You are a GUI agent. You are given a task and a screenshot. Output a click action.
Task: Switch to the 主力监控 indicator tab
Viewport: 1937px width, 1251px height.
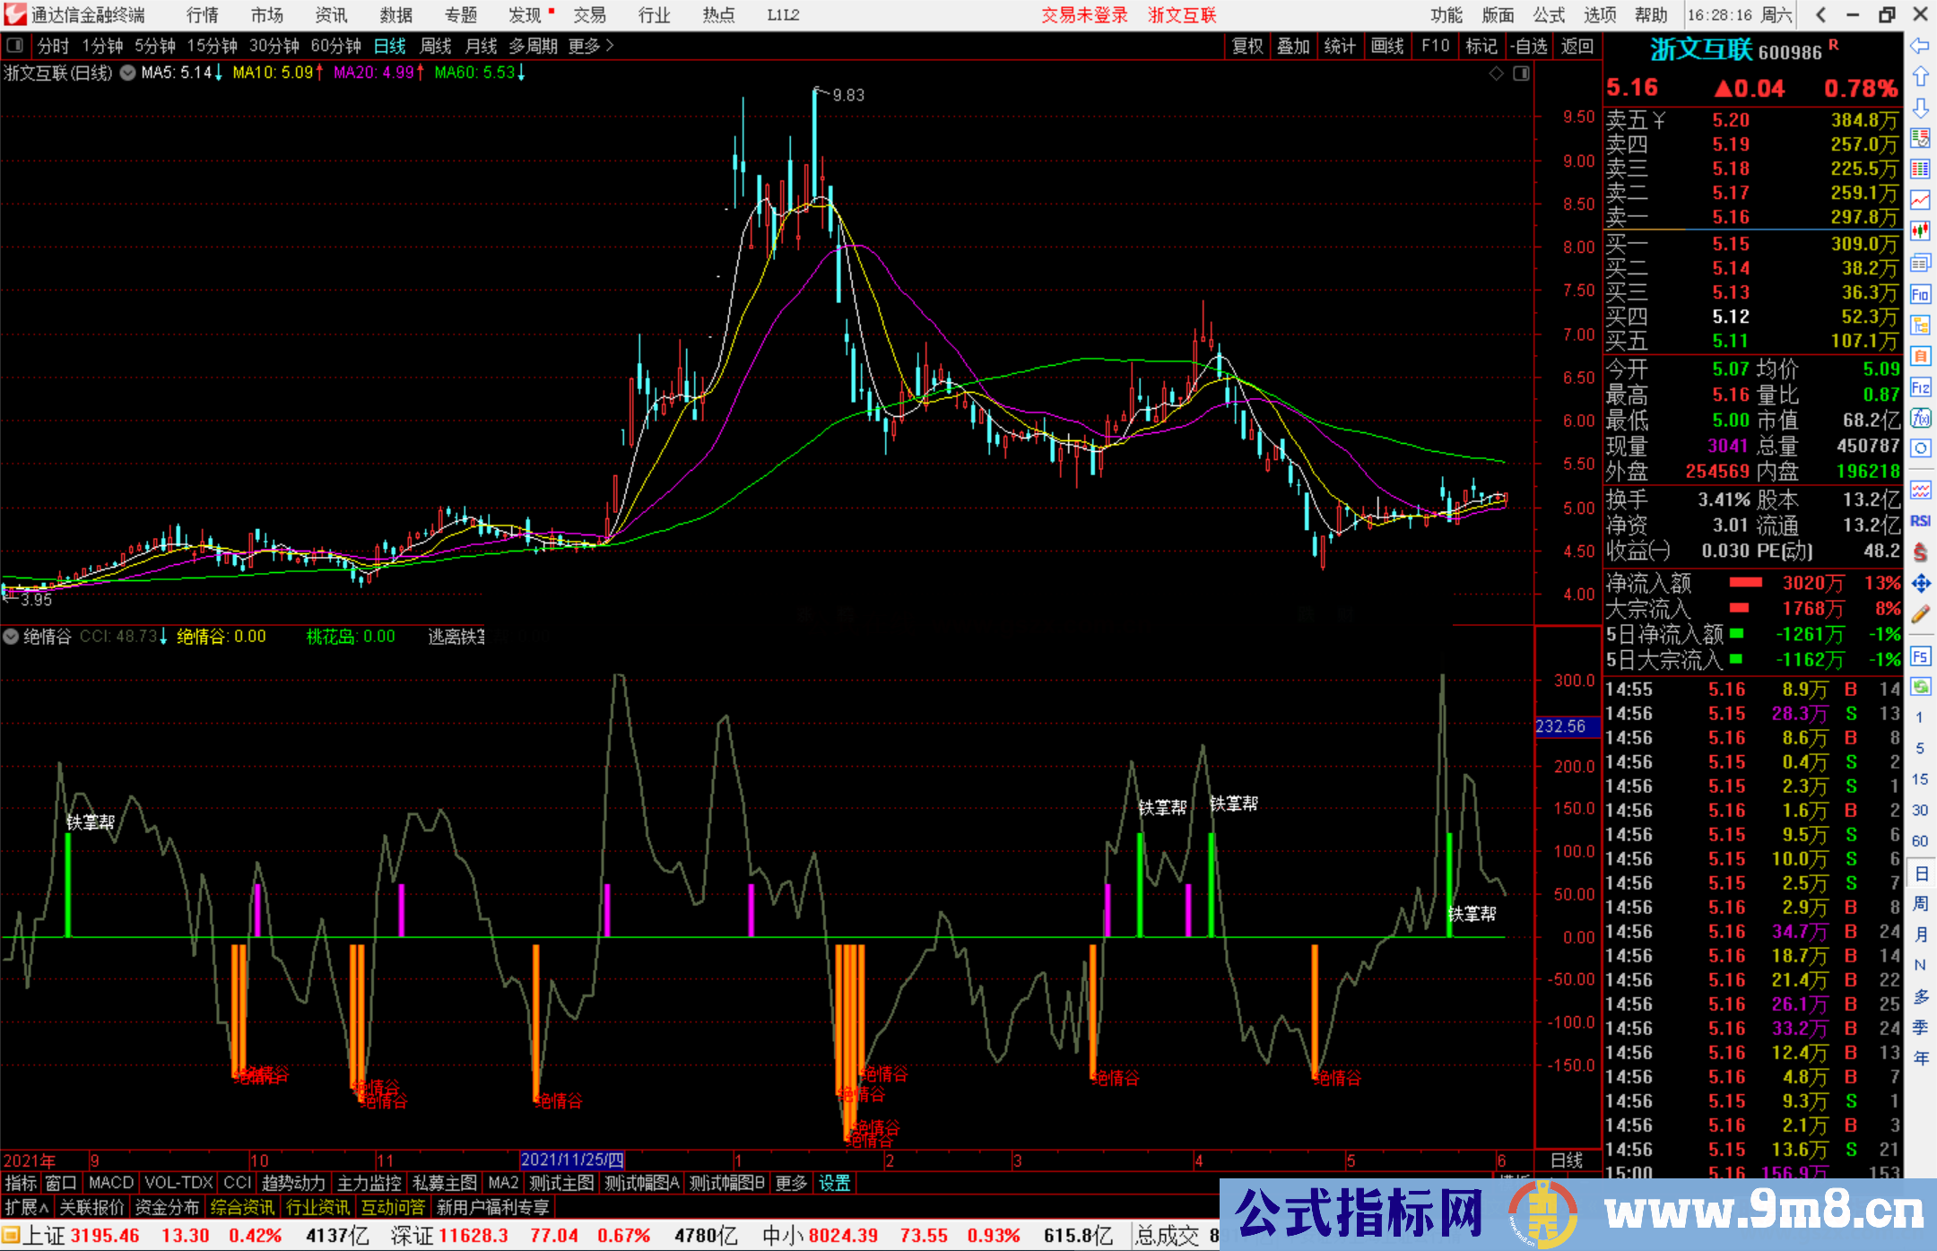pyautogui.click(x=369, y=1184)
